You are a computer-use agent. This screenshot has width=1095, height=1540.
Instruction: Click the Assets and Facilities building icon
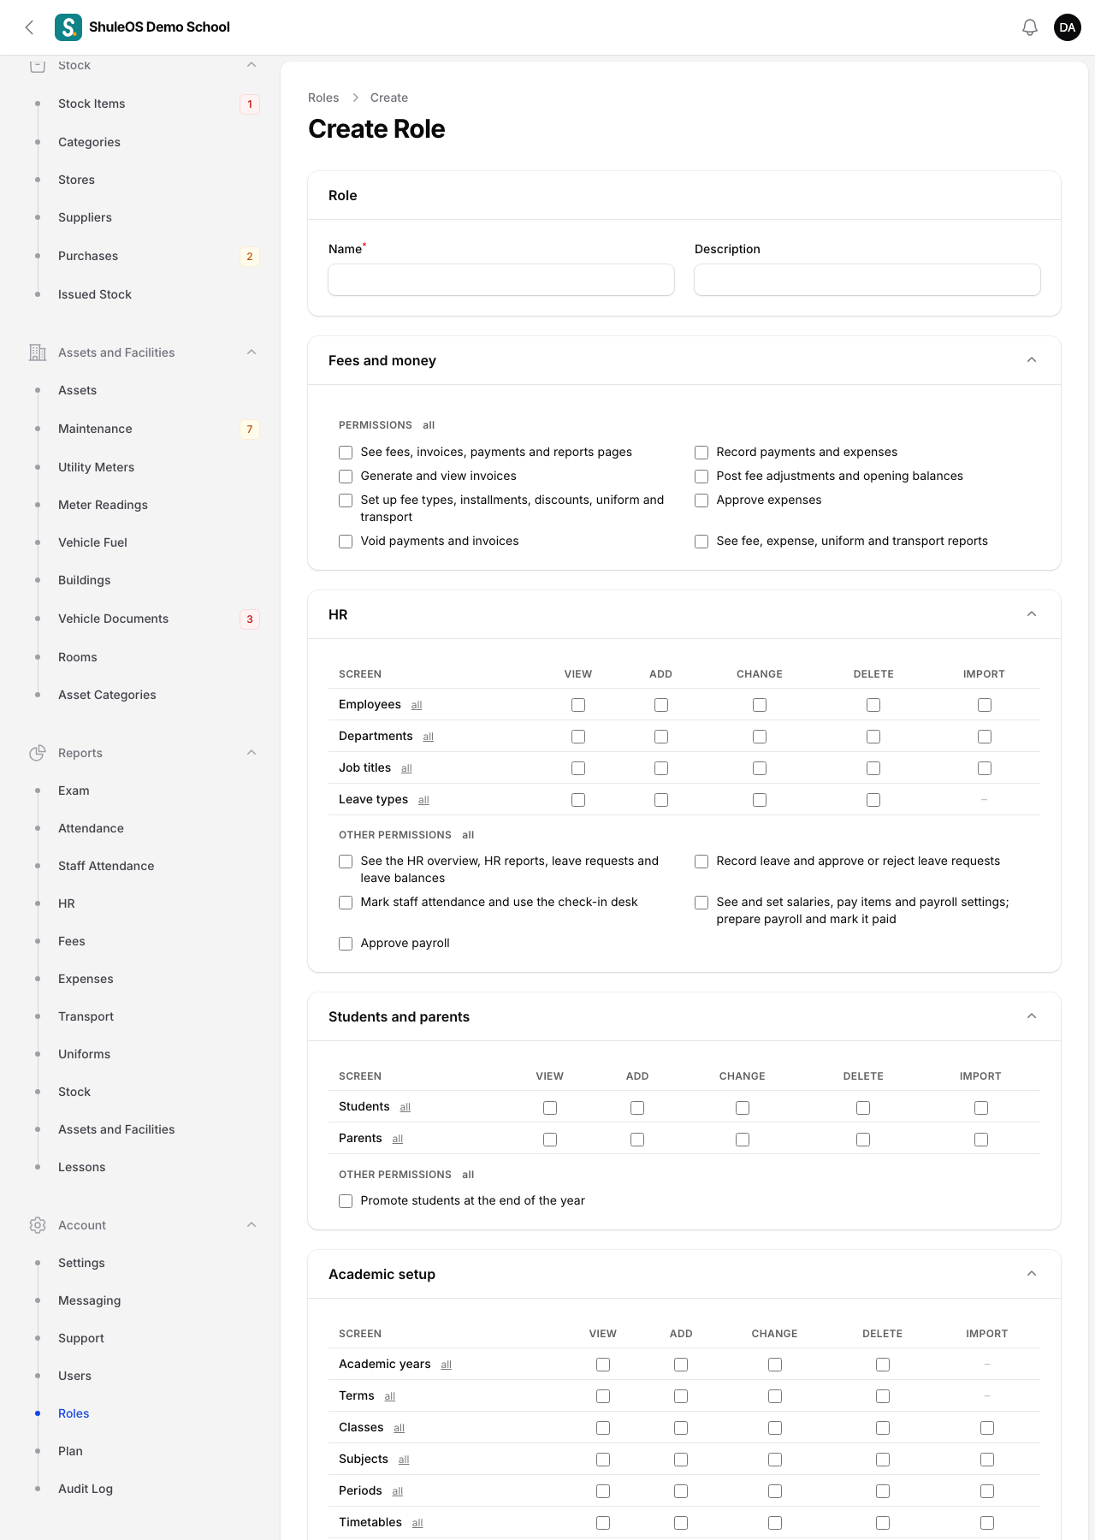tap(38, 352)
